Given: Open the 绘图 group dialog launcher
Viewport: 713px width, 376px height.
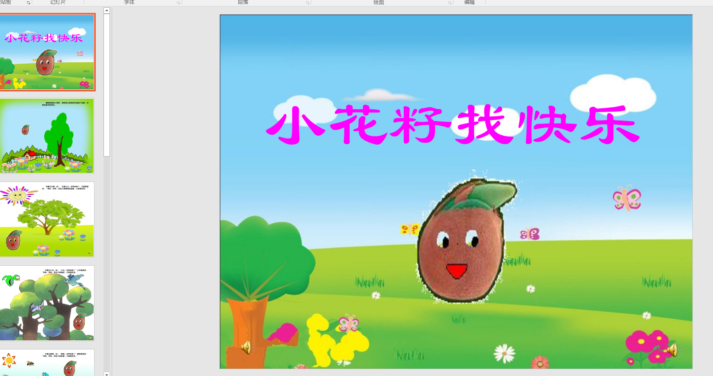Looking at the screenshot, I should point(450,3).
